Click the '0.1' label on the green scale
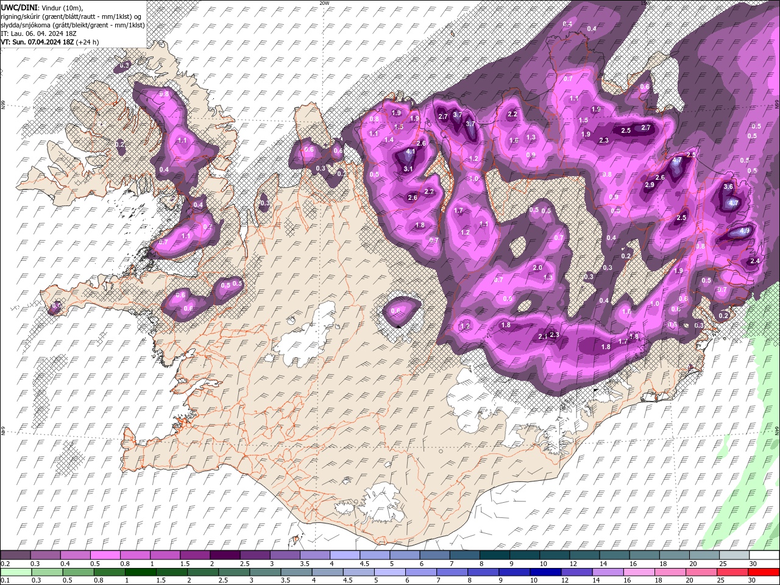 pyautogui.click(x=5, y=581)
